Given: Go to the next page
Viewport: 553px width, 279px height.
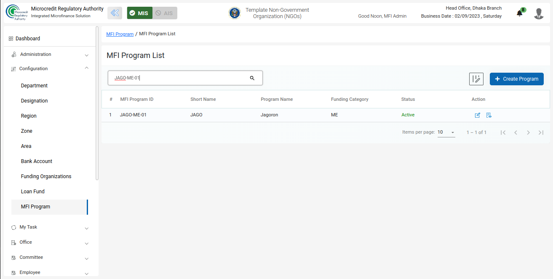Looking at the screenshot, I should 528,132.
